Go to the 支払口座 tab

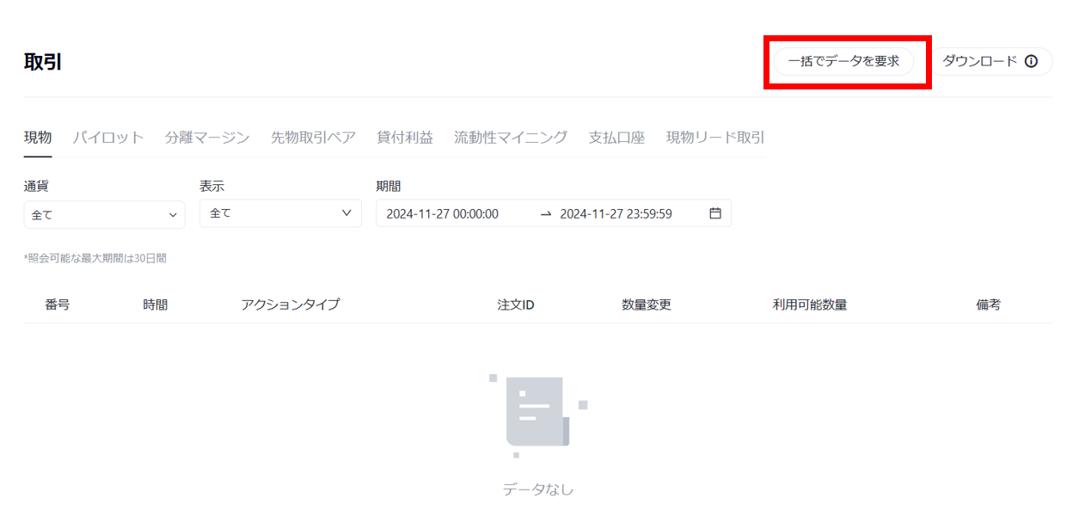[x=616, y=138]
